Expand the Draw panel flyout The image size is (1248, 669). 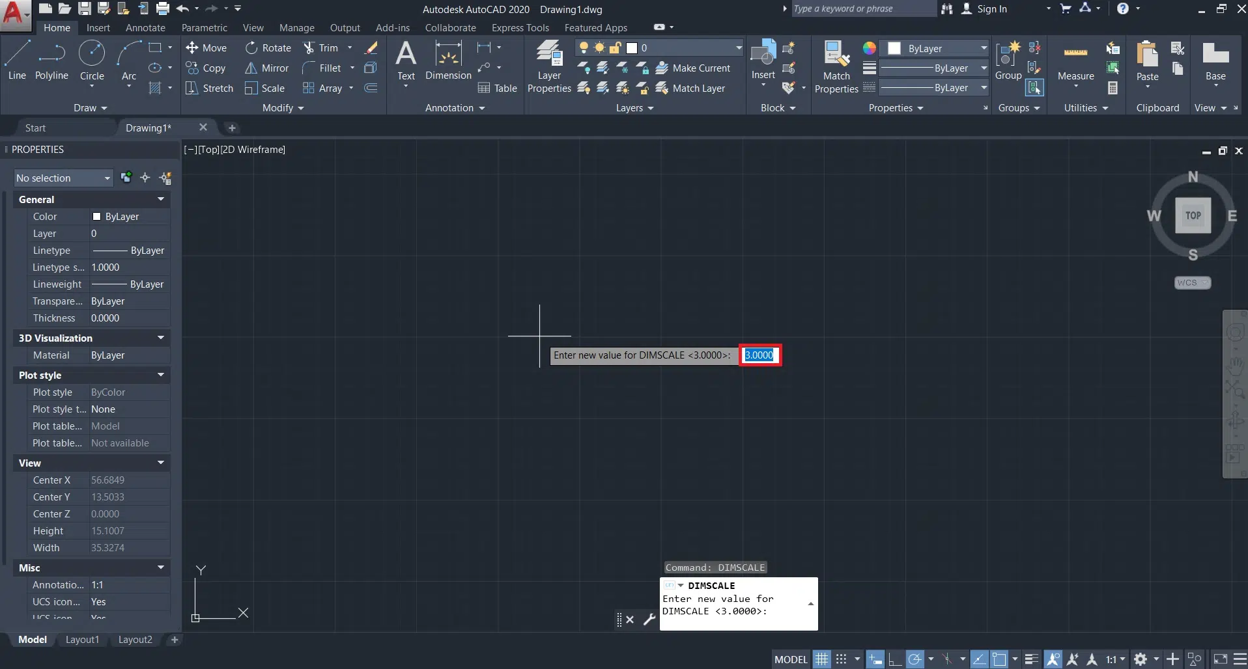(x=90, y=108)
